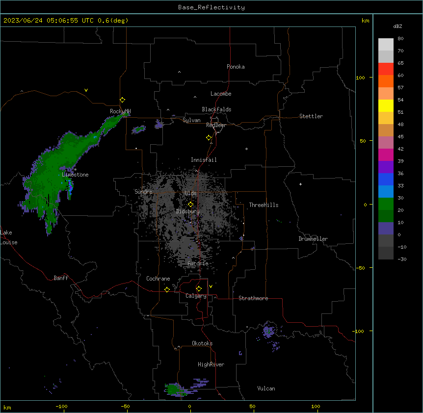Image resolution: width=423 pixels, height=413 pixels.
Task: Click the Calgary city label
Action: 196,296
